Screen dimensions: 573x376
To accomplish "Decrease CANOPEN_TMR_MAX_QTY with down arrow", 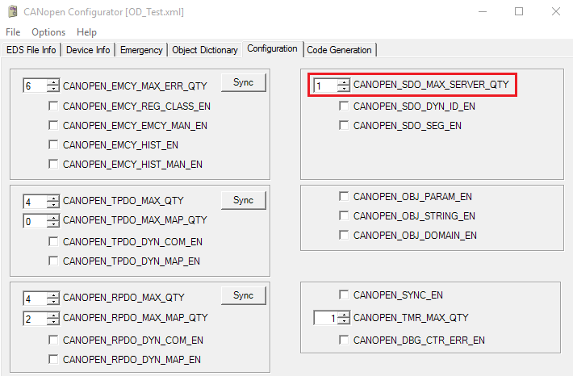I will 344,321.
